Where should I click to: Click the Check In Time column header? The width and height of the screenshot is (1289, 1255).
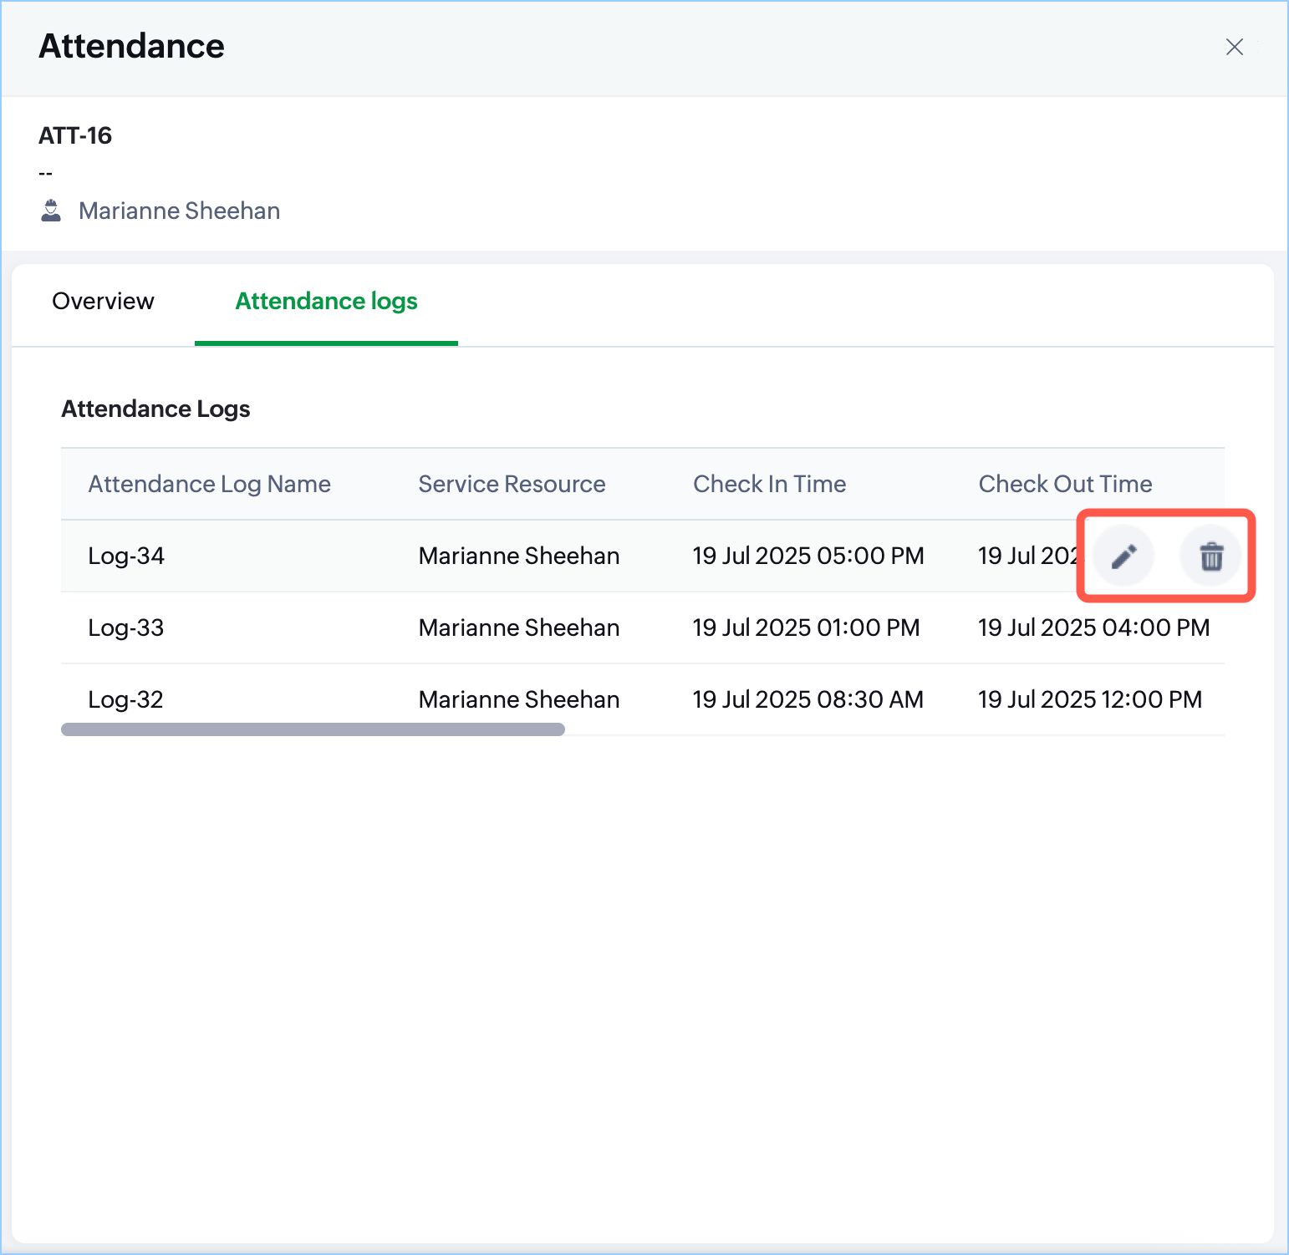click(x=769, y=484)
